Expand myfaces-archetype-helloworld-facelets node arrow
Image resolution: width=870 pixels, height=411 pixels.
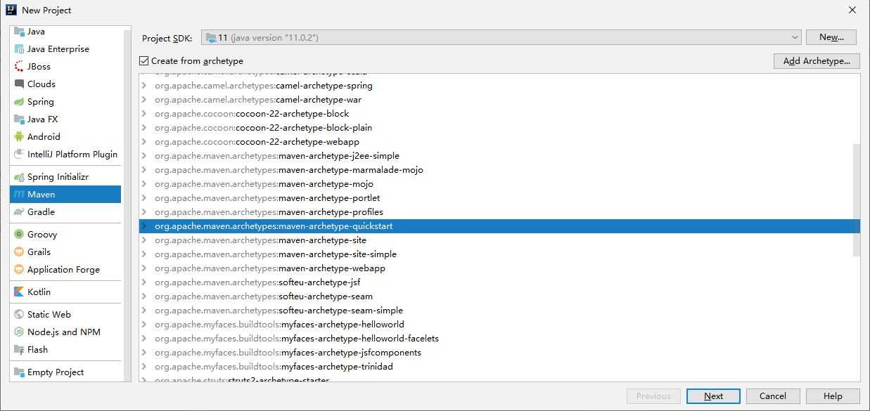click(144, 339)
